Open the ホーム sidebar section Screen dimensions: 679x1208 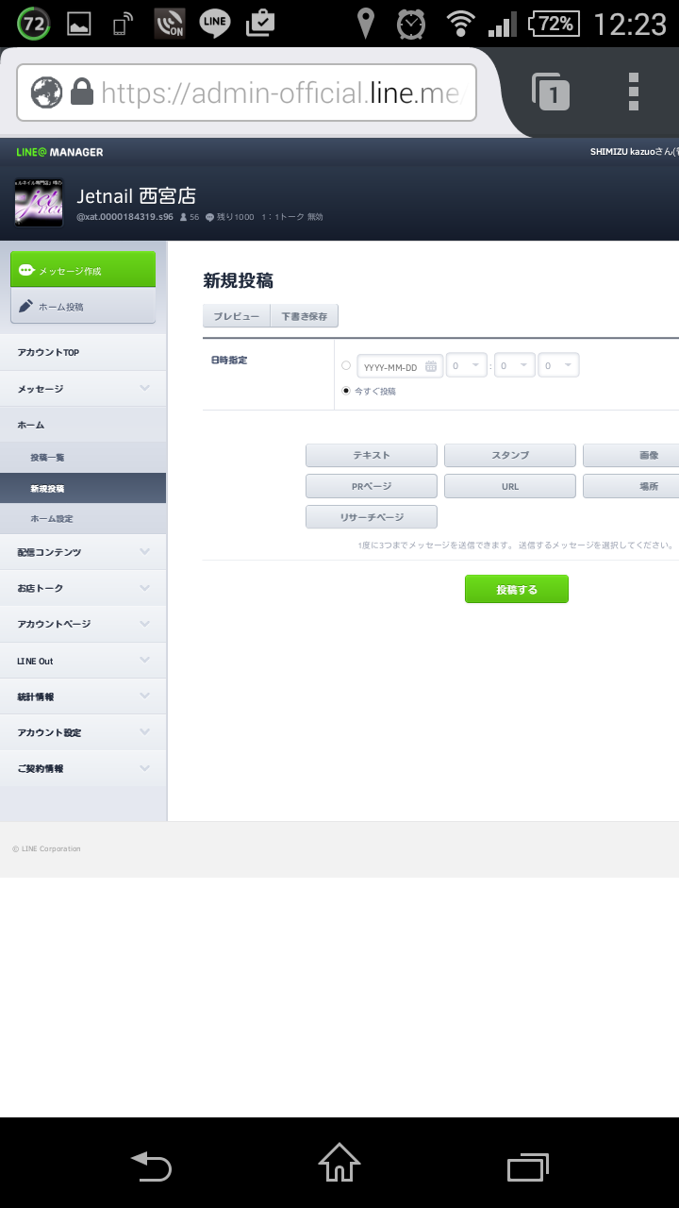[83, 425]
